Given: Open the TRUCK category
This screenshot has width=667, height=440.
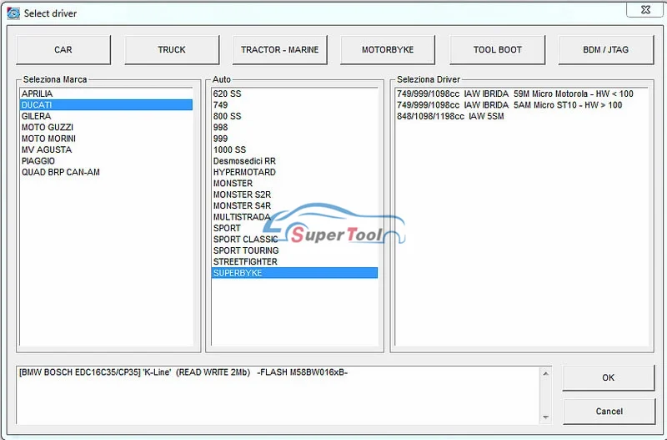Looking at the screenshot, I should pyautogui.click(x=172, y=50).
